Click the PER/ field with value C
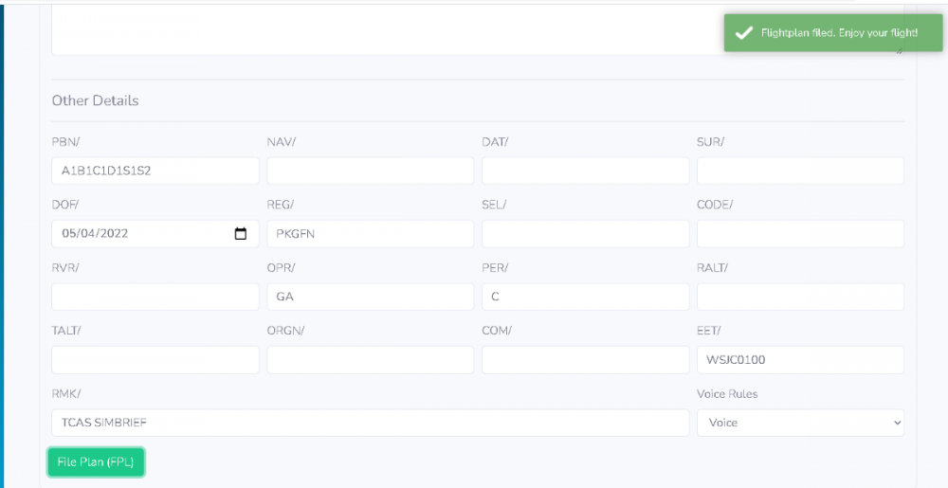The height and width of the screenshot is (488, 948). [x=585, y=297]
